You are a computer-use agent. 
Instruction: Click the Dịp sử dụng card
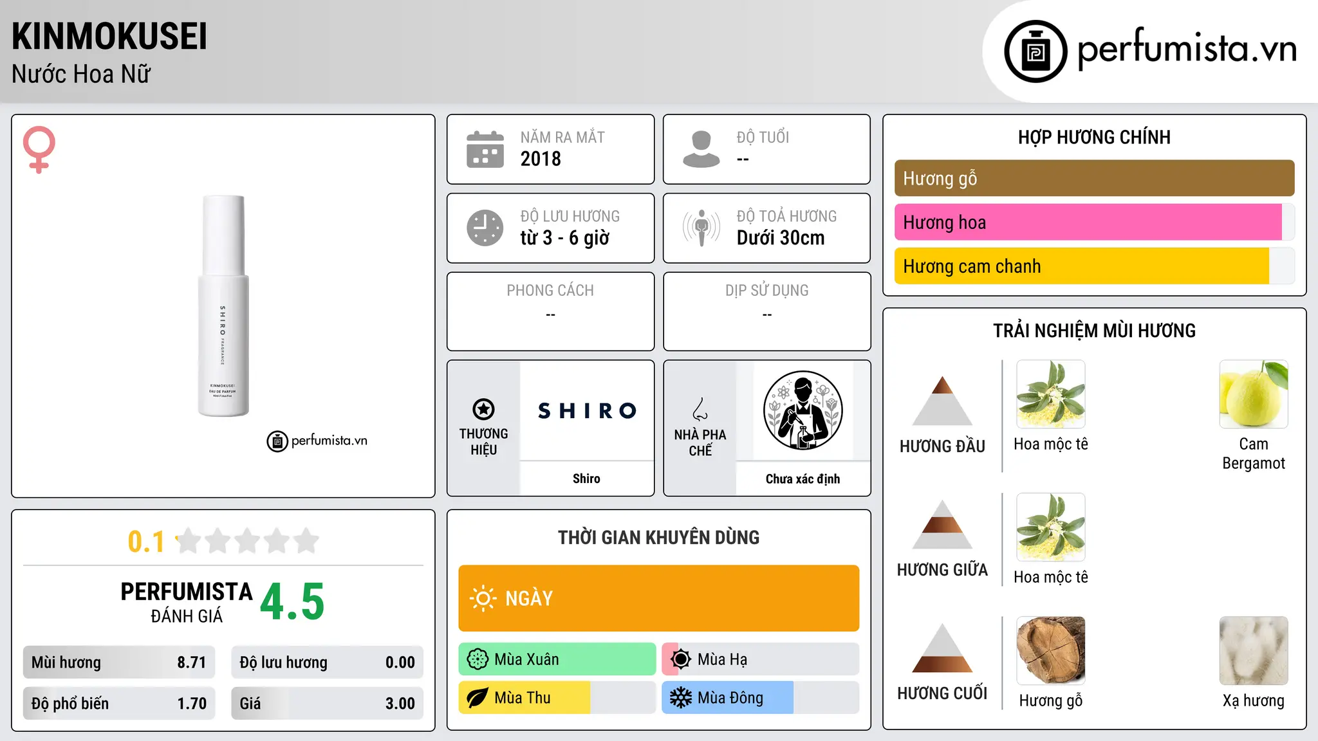[766, 311]
